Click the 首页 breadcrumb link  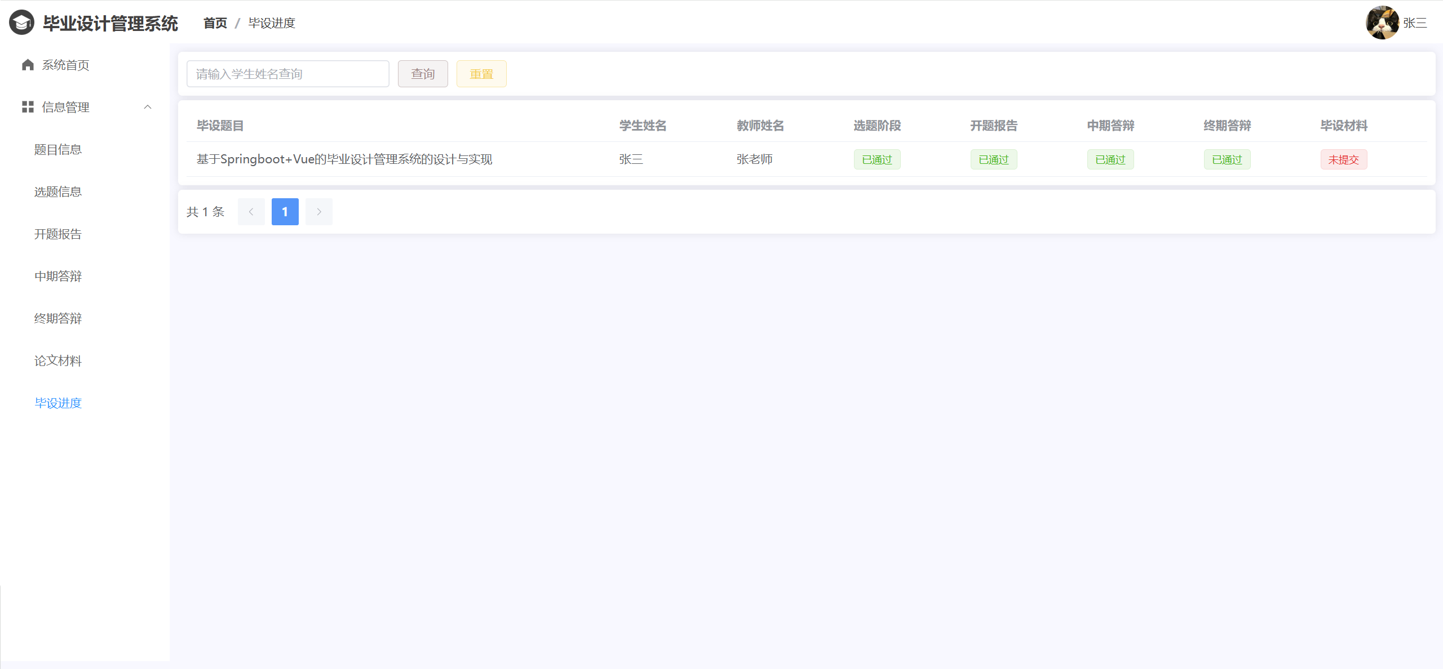pyautogui.click(x=215, y=23)
